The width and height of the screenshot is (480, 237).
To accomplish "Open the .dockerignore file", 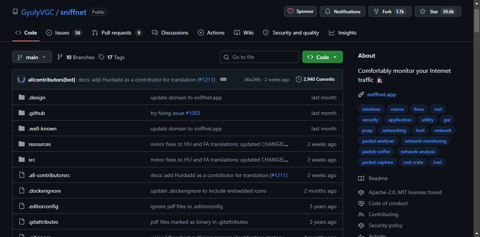I will tap(45, 191).
